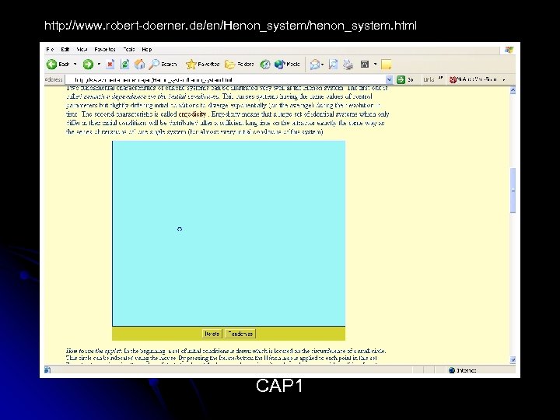Image resolution: width=560 pixels, height=420 pixels.
Task: Refresh the page with green arrows icon
Action: [x=124, y=65]
